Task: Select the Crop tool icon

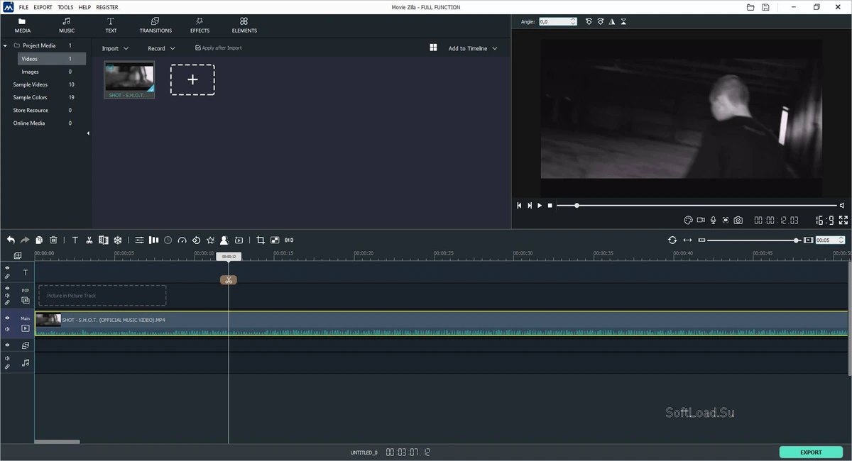Action: (261, 240)
